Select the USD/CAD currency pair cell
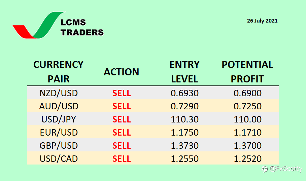Viewport: 306px width, 181px height. (x=59, y=158)
